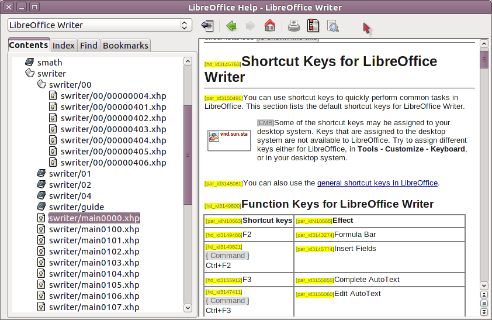Follow the general shortcut keys in LibreOffice link
The height and width of the screenshot is (320, 492).
tap(377, 183)
